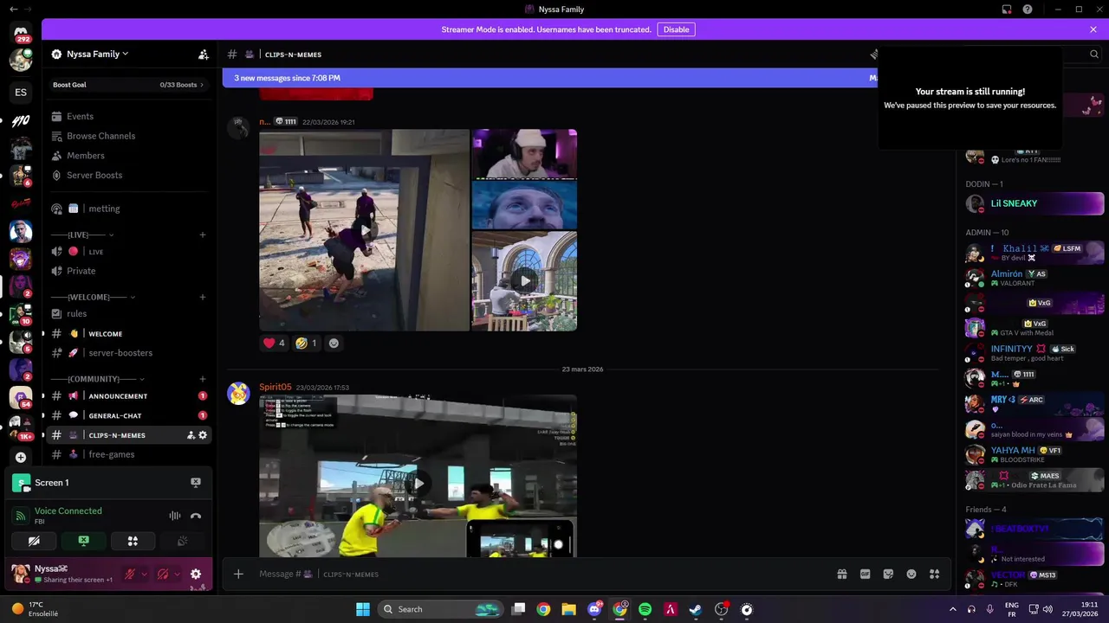Screen dimensions: 1109x623
Task: Toggle the laughing emoji reaction showing 1
Action: [306, 343]
